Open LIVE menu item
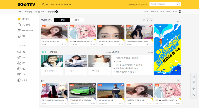The height and width of the screenshot is (108, 199). pyautogui.click(x=19, y=11)
